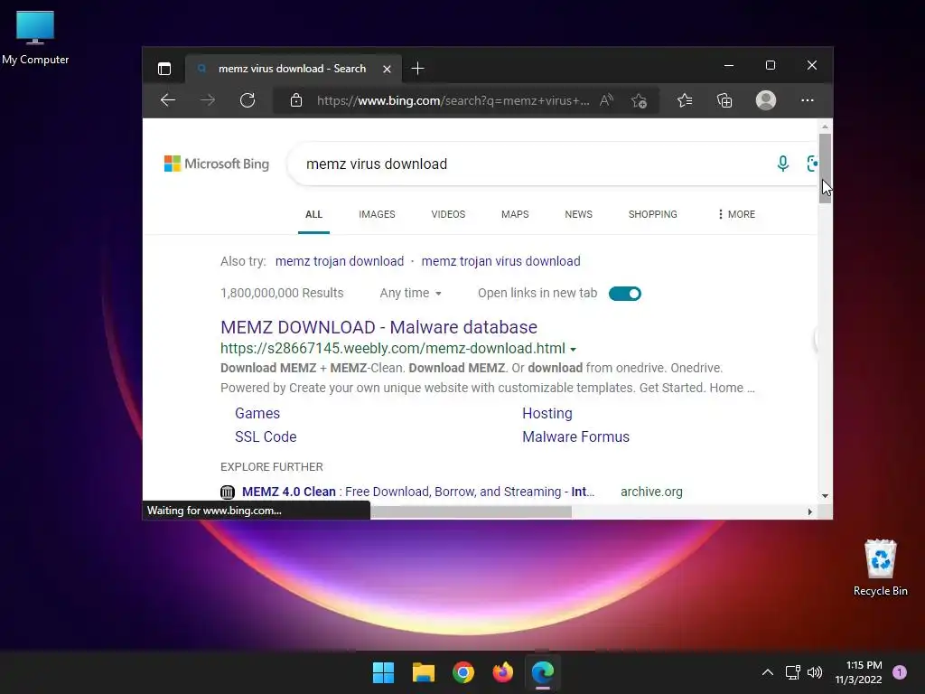This screenshot has height=694, width=925.
Task: Open the Windows Start menu
Action: click(383, 672)
